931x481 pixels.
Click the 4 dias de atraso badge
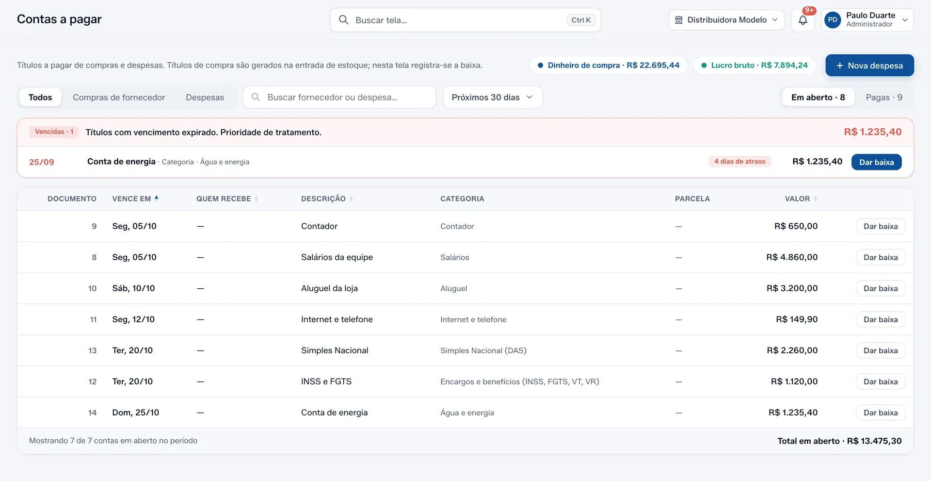click(739, 162)
